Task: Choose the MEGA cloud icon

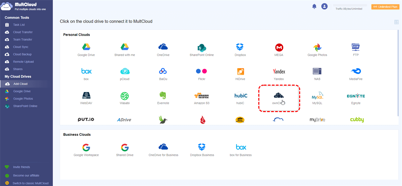Action: pyautogui.click(x=279, y=47)
